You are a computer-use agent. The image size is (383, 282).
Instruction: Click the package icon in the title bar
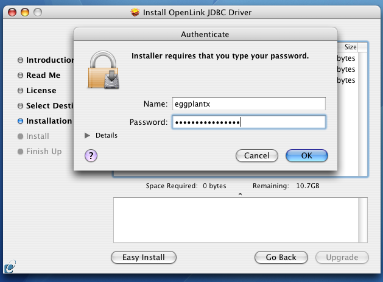(135, 12)
